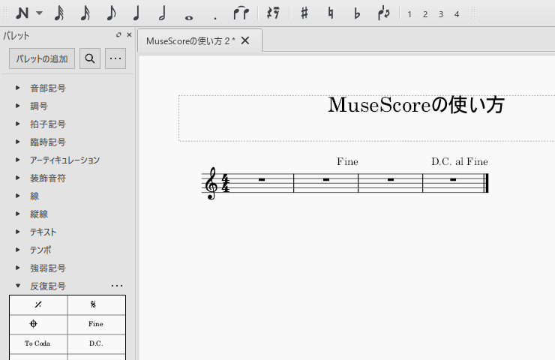The height and width of the screenshot is (360, 555).
Task: Expand the テンポ palette
Action: point(18,250)
